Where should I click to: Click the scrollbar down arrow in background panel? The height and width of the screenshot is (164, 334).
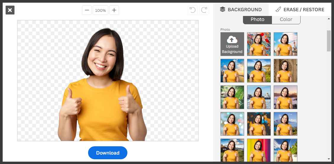329,159
